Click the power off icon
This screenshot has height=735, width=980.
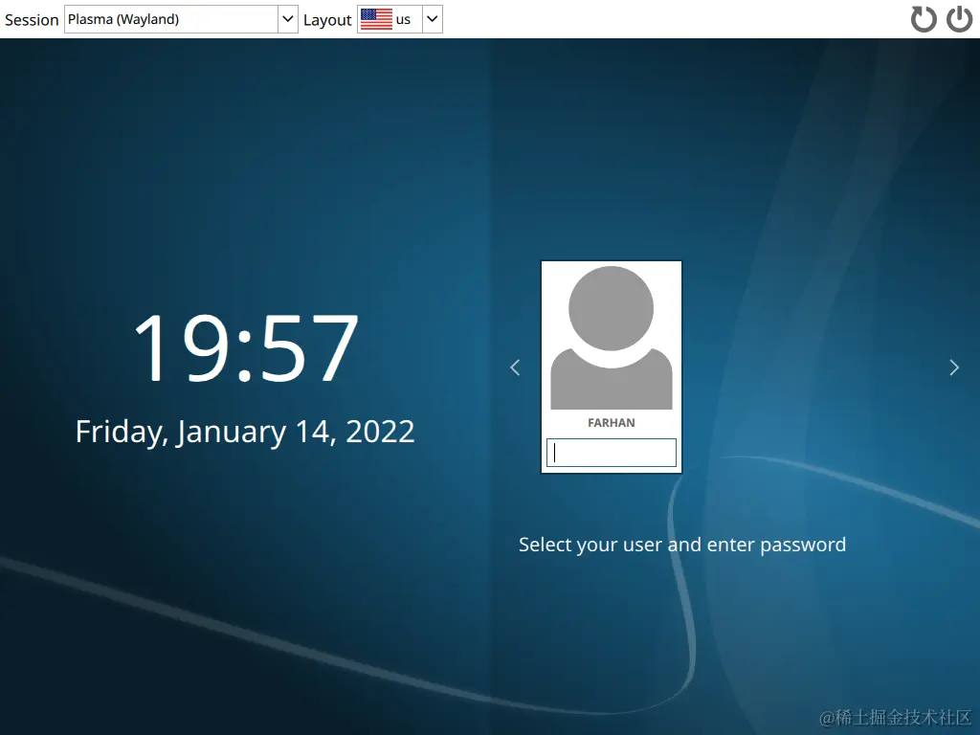coord(959,18)
